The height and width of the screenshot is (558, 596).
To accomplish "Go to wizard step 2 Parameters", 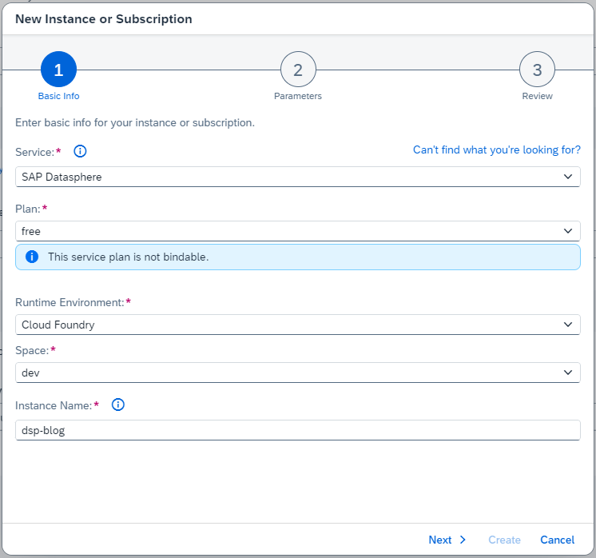I will tap(298, 70).
